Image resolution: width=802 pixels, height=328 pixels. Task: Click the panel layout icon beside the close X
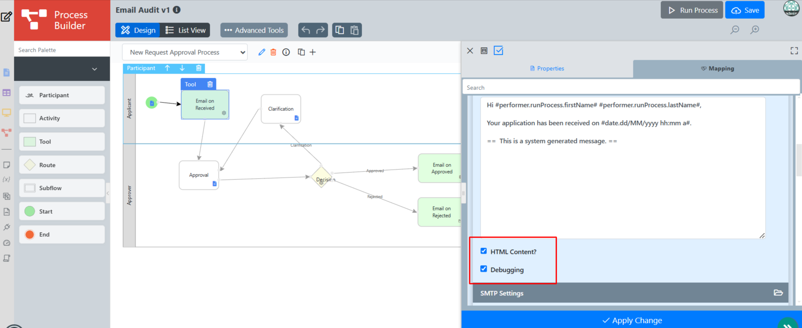(x=484, y=51)
